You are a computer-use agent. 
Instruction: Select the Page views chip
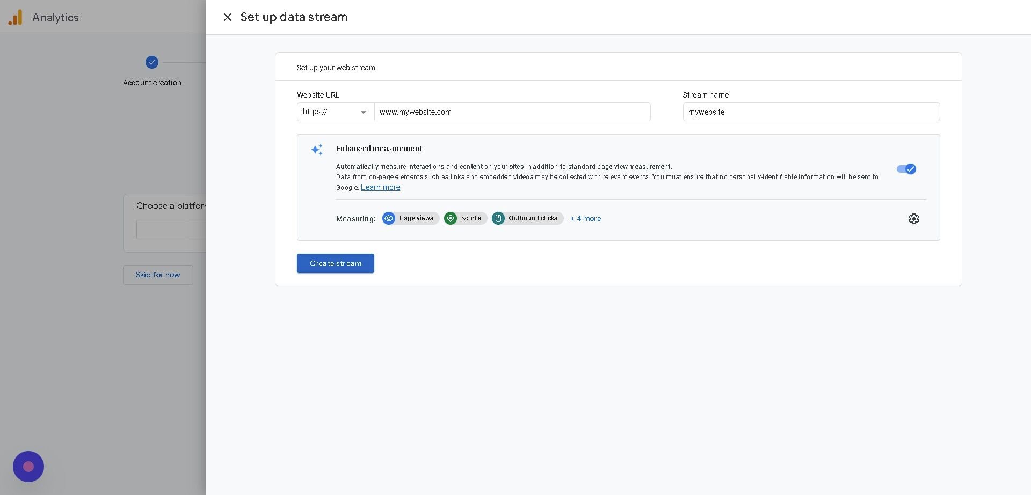(417, 218)
